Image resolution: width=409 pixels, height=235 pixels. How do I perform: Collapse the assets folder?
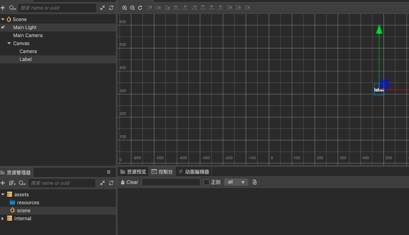(3, 194)
